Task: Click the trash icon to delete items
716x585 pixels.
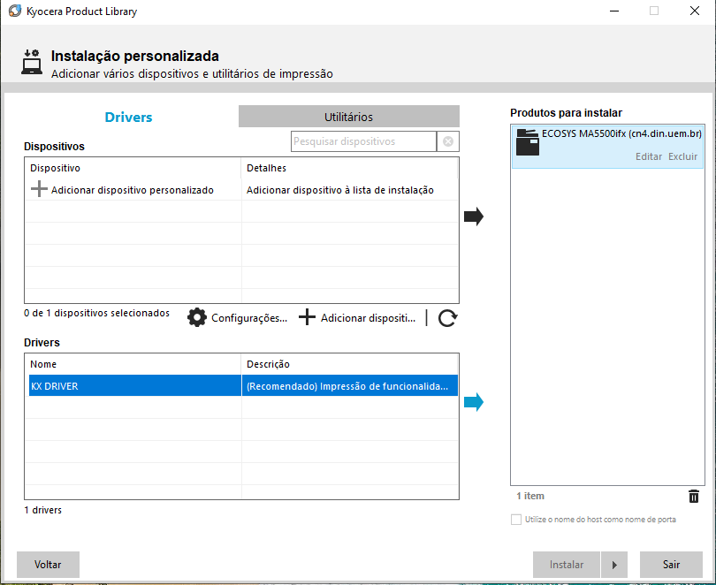Action: (x=694, y=497)
